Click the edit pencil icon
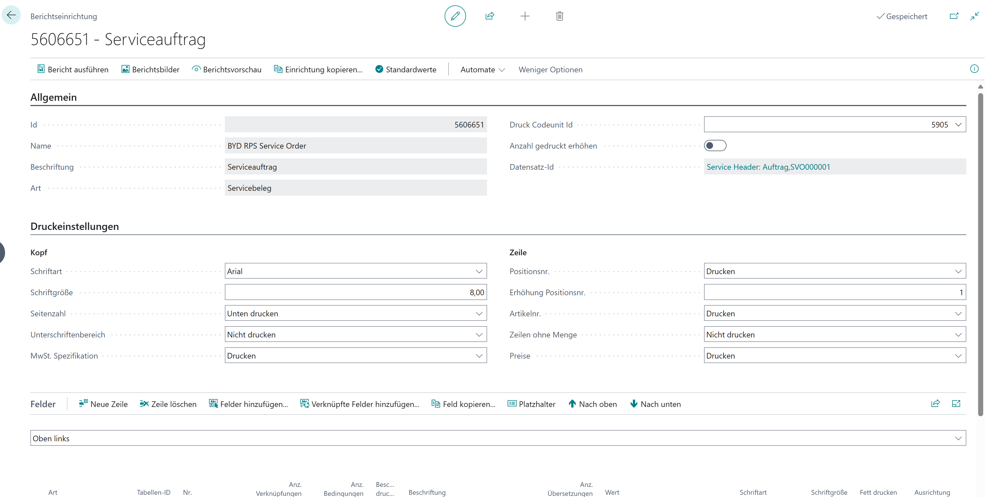Screen dimensions: 986x497 click(455, 16)
